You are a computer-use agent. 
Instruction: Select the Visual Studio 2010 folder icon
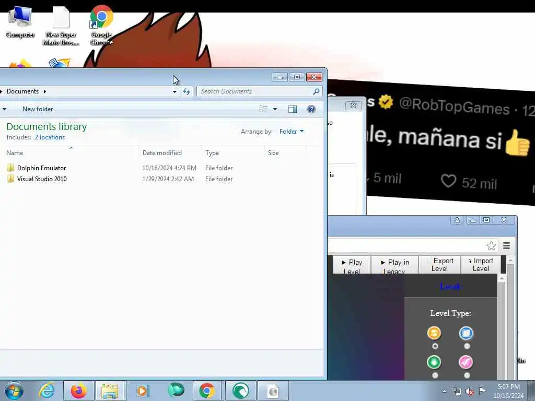coord(10,179)
